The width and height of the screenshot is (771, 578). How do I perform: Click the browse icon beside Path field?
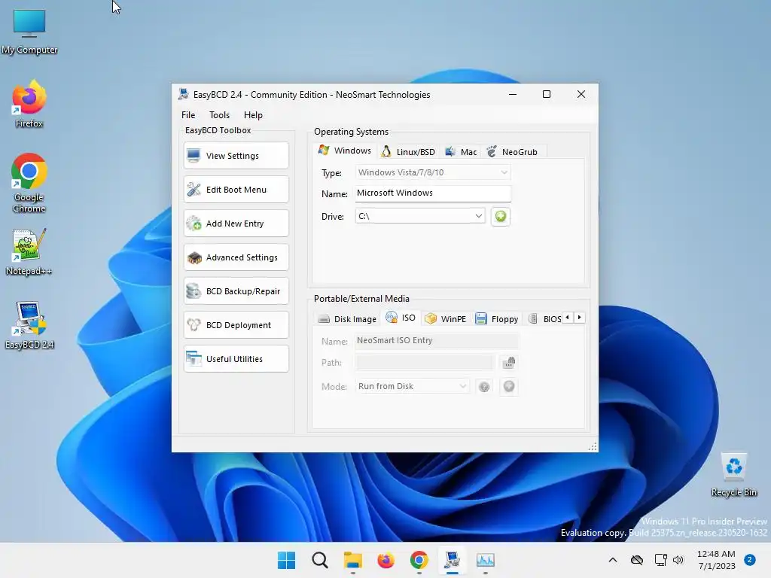point(508,363)
